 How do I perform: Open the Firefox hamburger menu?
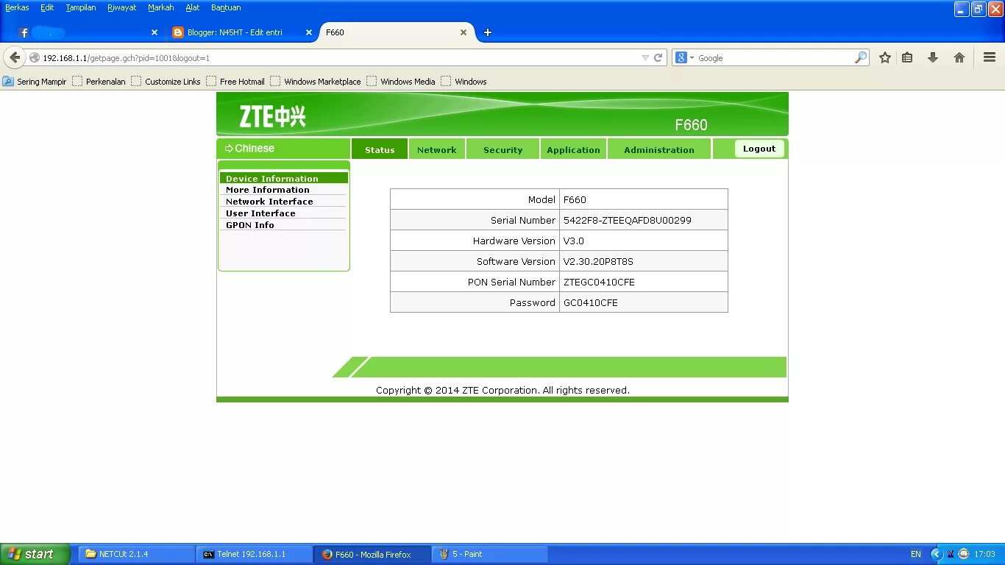point(990,57)
